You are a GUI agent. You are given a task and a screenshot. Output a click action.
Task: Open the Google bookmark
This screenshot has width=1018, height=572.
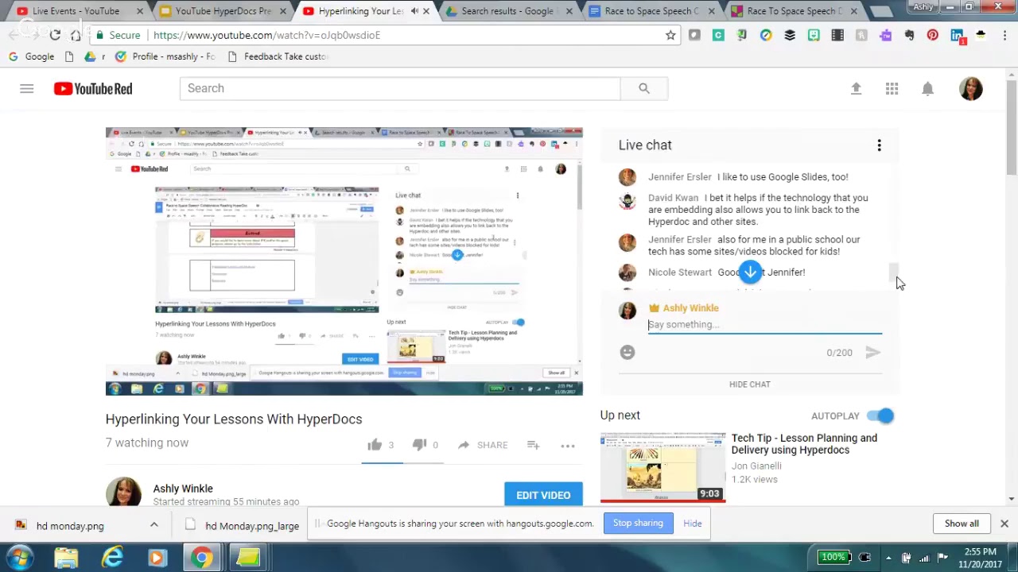pos(32,56)
